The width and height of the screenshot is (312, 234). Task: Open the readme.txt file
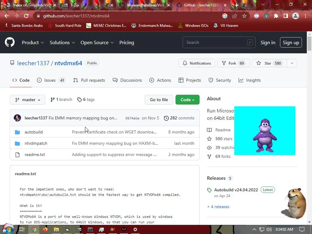(35, 154)
